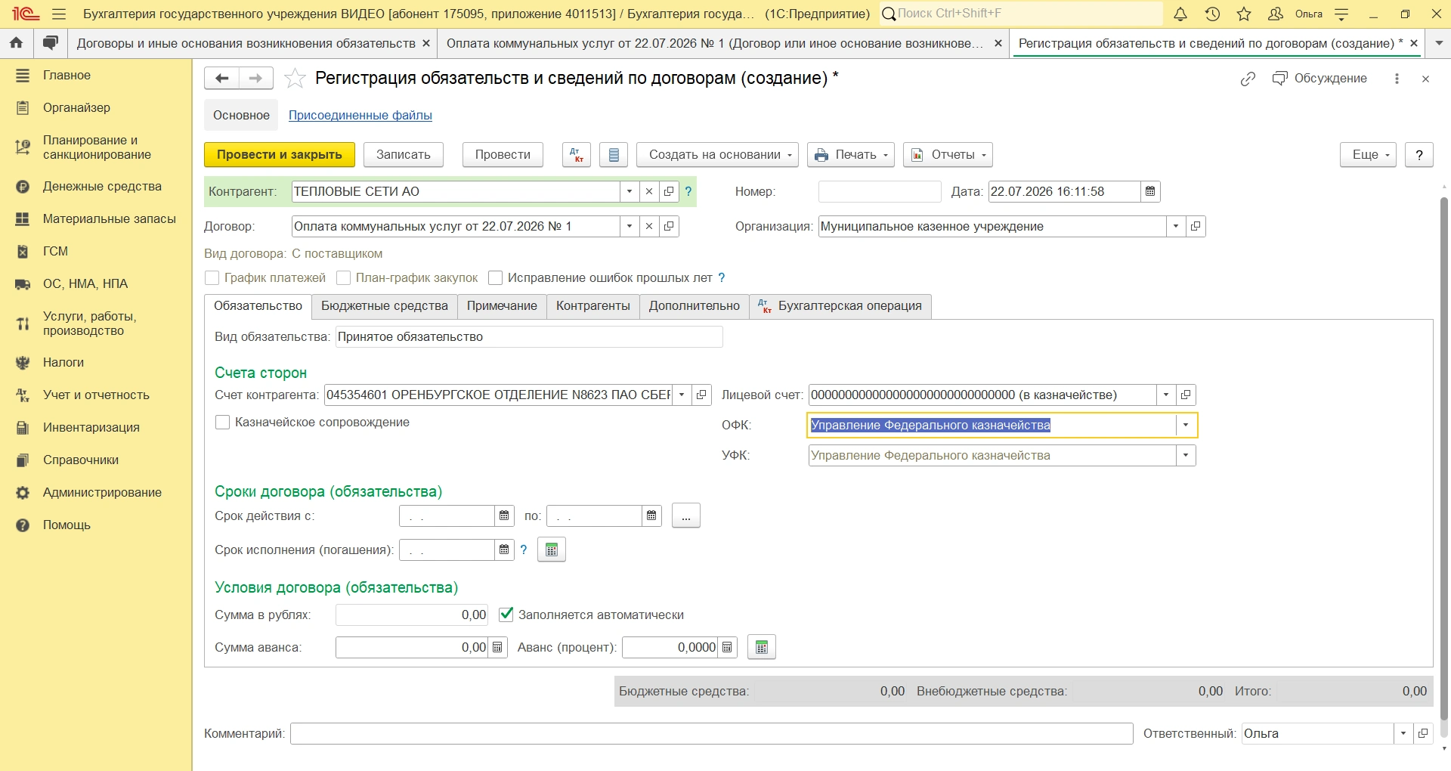Viewport: 1451px width, 771px height.
Task: Expand Счет контрагента dropdown
Action: tap(682, 395)
